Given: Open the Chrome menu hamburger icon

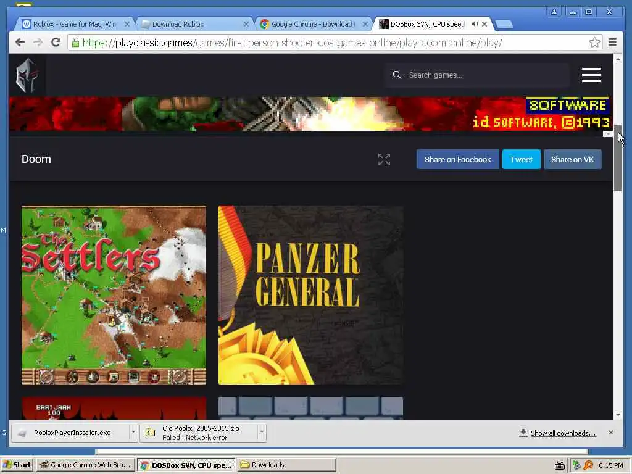Looking at the screenshot, I should point(612,43).
